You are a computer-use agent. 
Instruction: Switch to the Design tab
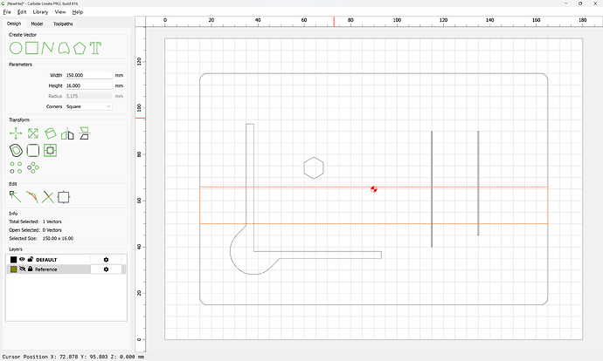coord(14,24)
